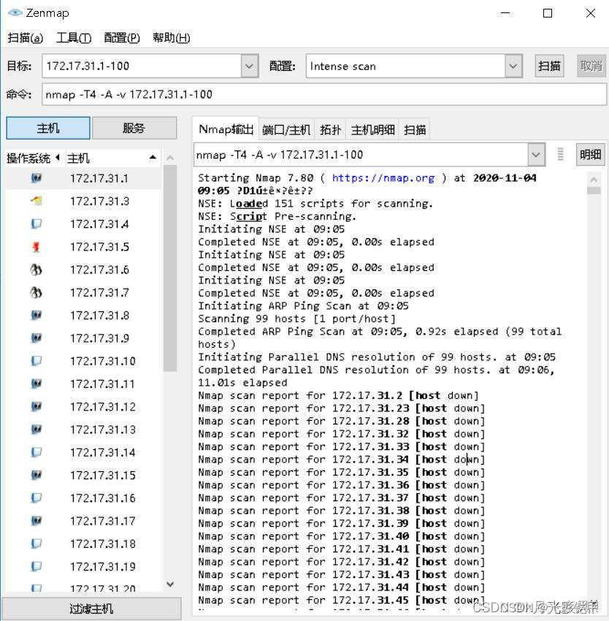609x621 pixels.
Task: Switch to the 端口/主机 tab
Action: [x=286, y=129]
